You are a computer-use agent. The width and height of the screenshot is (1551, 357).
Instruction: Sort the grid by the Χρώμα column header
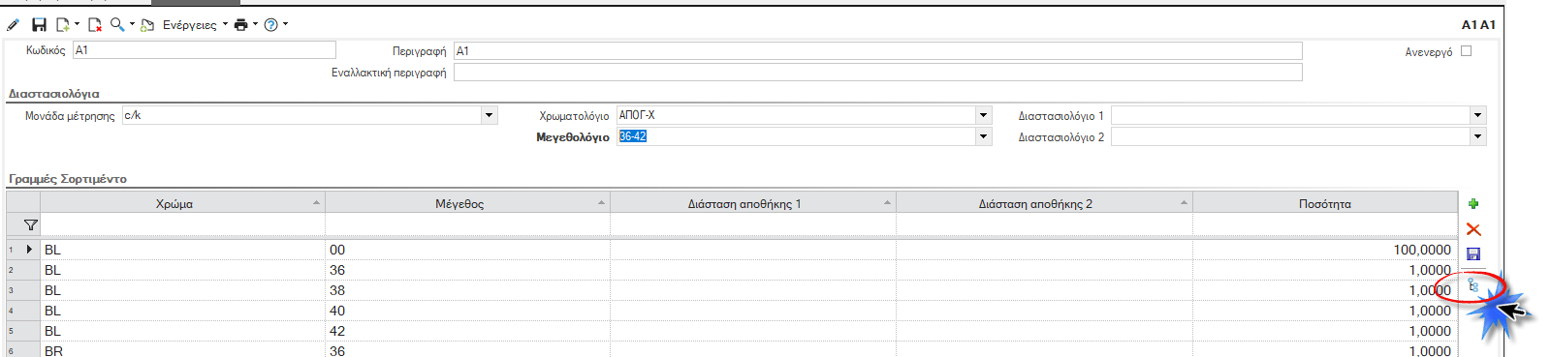click(x=174, y=204)
